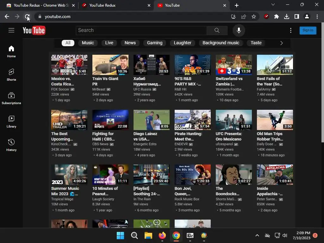
Task: Click the page vertical scrollbar
Action: click(322, 83)
